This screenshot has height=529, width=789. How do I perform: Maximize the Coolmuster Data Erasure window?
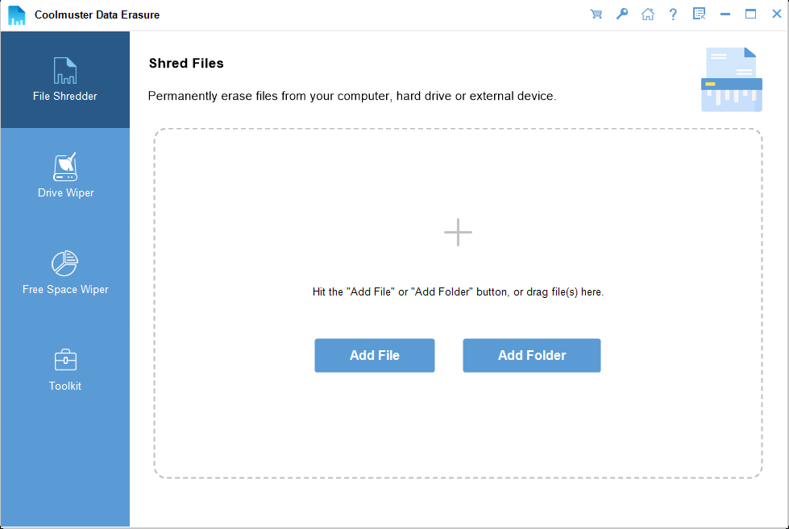tap(751, 14)
